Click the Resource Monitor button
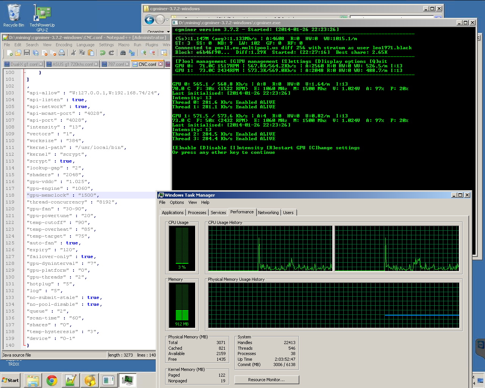Image resolution: width=485 pixels, height=388 pixels. click(266, 380)
